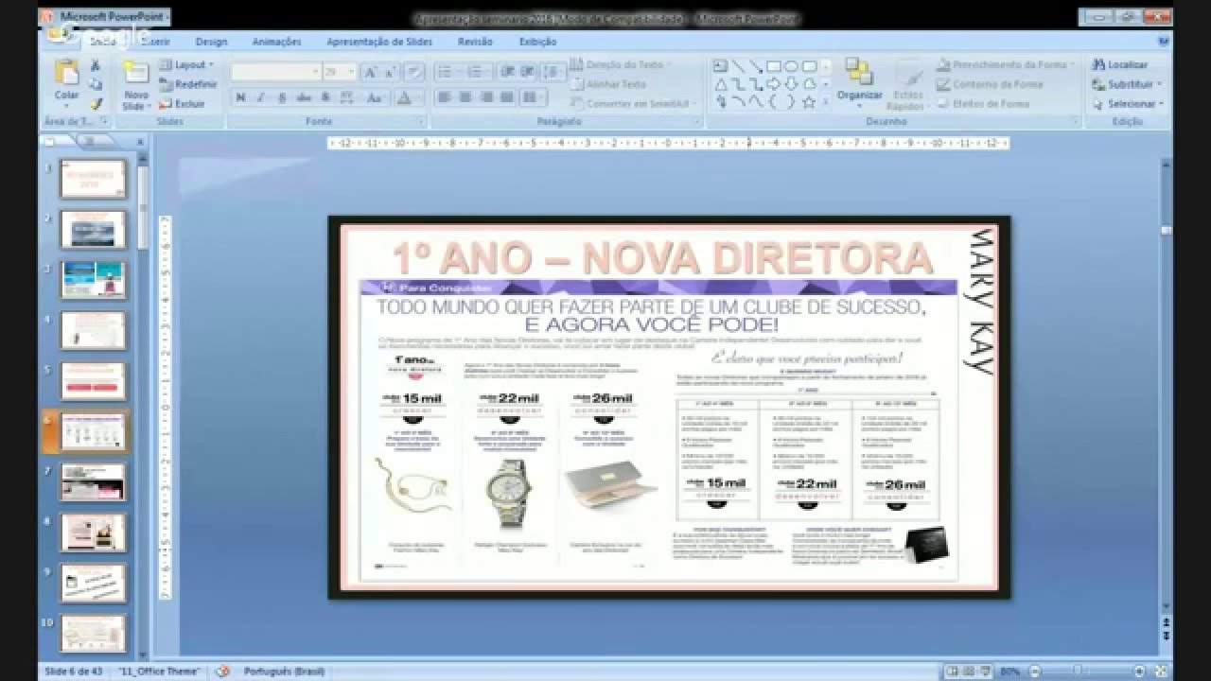
Task: Select the rectangle shape in gallery
Action: [x=773, y=66]
